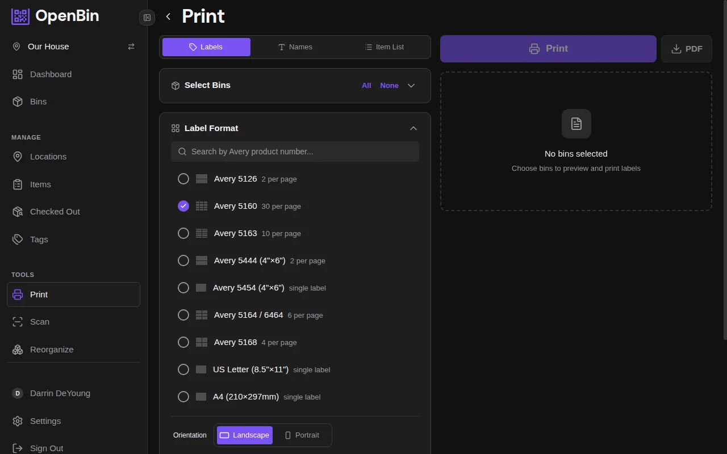Choose the A4 (210×297mm) single label format

[x=183, y=397]
